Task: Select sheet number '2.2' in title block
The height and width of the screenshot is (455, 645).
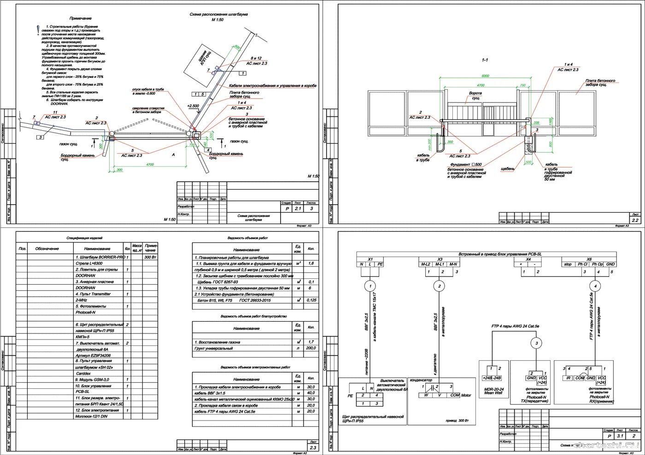Action: point(635,220)
